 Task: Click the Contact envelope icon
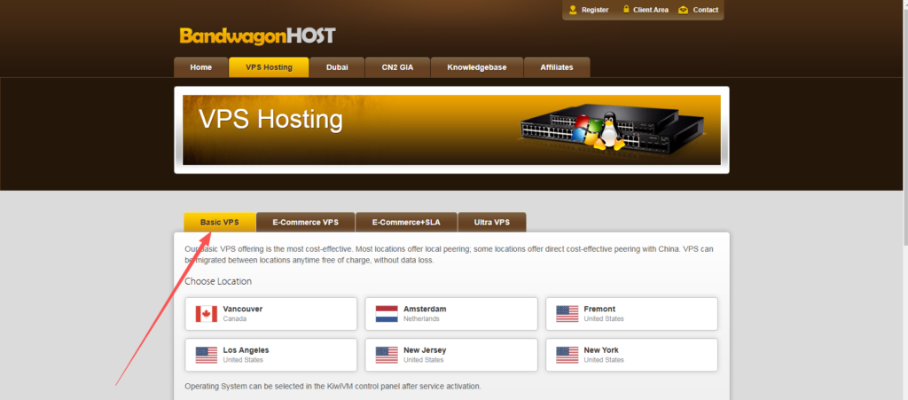[683, 10]
